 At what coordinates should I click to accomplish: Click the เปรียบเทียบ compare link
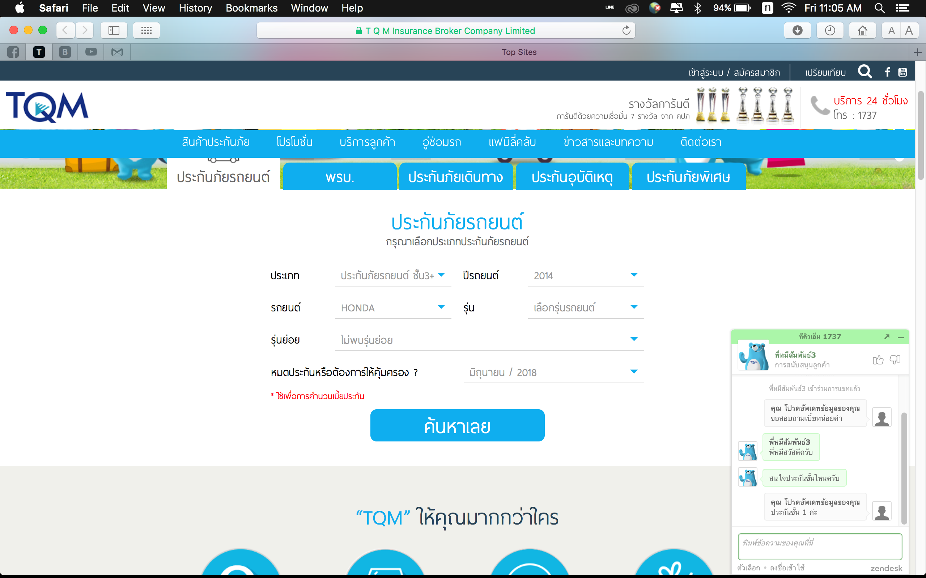click(x=825, y=72)
